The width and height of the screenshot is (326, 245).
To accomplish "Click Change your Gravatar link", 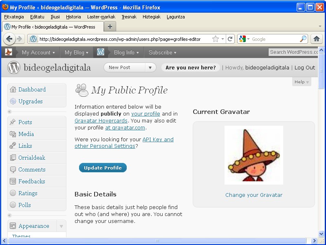I will [x=254, y=195].
